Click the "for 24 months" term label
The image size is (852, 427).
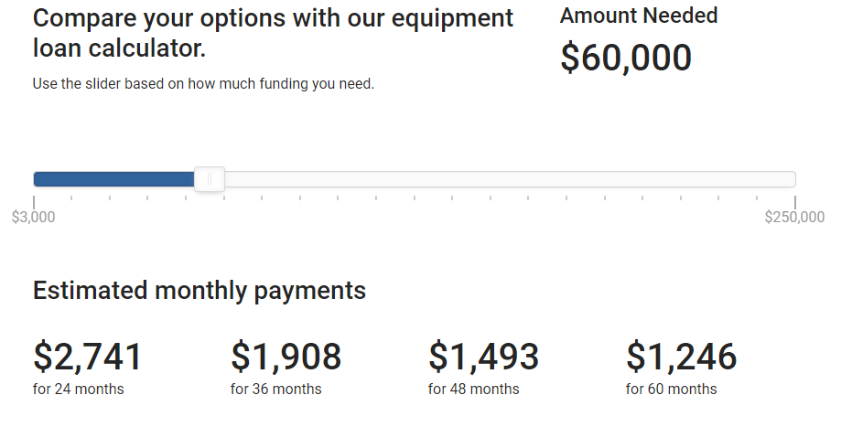tap(79, 390)
